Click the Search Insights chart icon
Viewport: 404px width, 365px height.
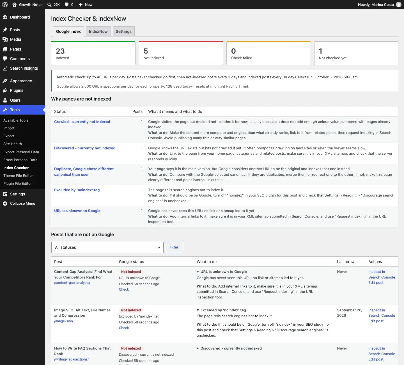pos(5,68)
